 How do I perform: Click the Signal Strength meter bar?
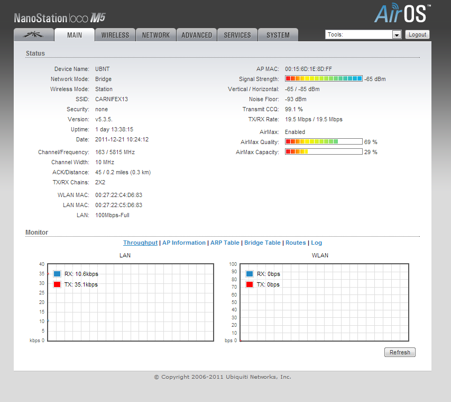coord(324,79)
